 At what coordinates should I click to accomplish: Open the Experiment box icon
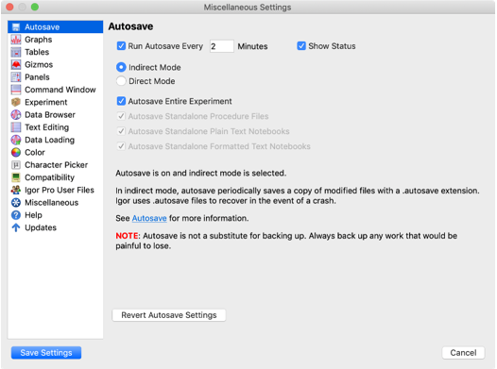pos(16,102)
